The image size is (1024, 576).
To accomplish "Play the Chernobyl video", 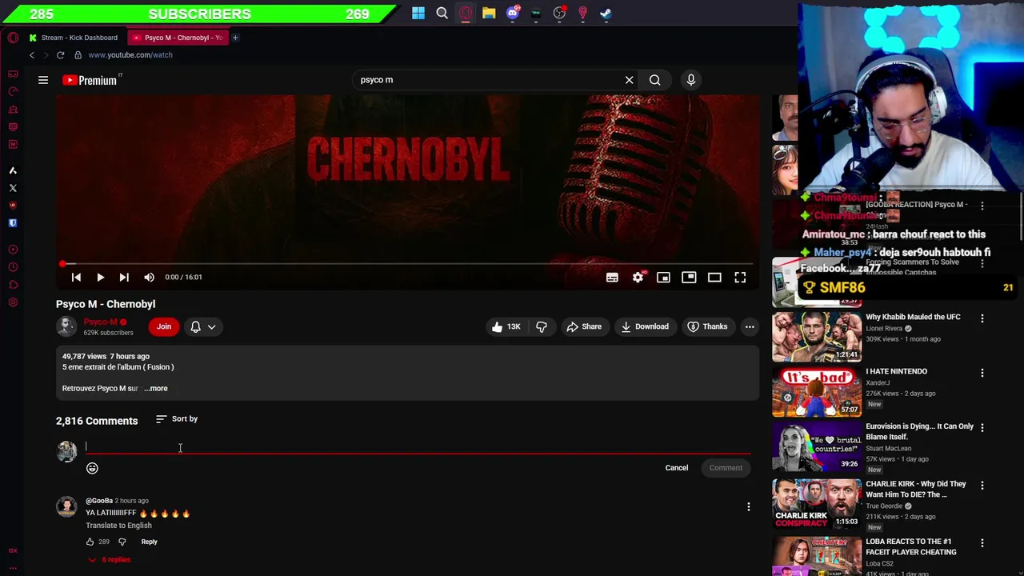I will (x=100, y=277).
